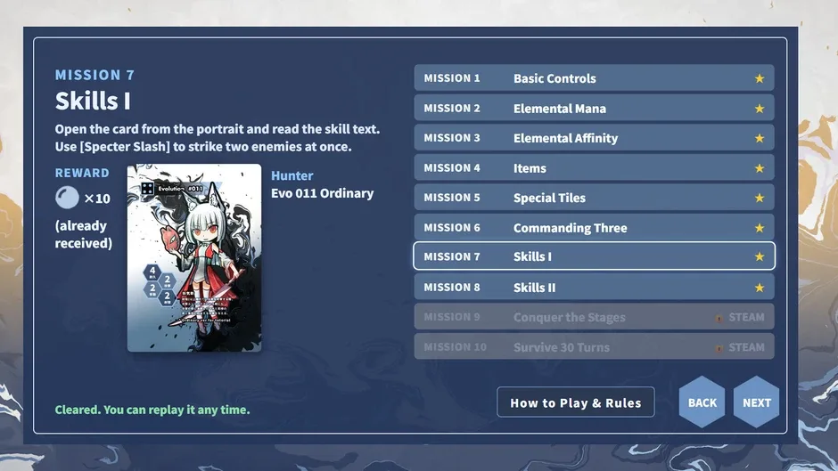Screen dimensions: 838x471
Task: Select locked Mission 9 Conquer the Stages
Action: 594,317
